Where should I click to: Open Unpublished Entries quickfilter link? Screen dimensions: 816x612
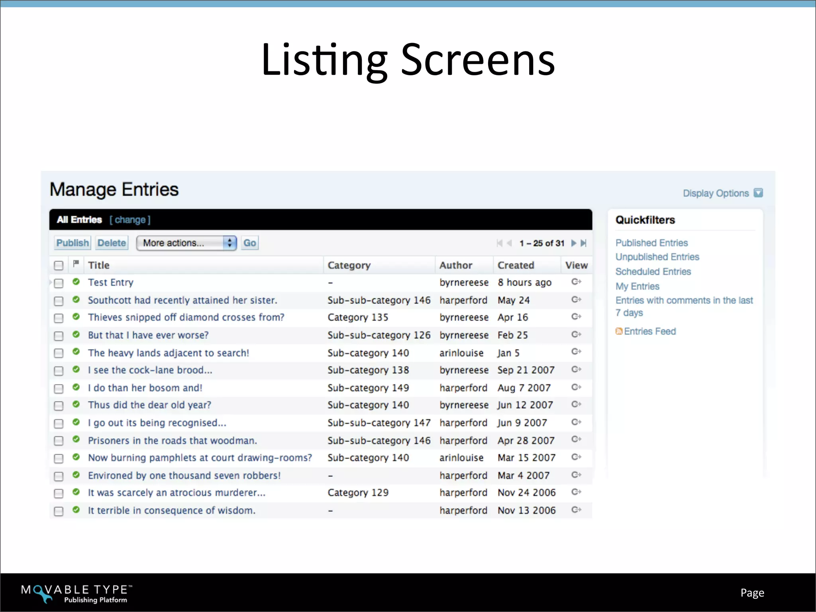[x=657, y=257]
